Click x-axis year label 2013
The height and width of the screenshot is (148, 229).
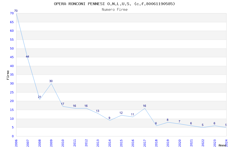98,143
